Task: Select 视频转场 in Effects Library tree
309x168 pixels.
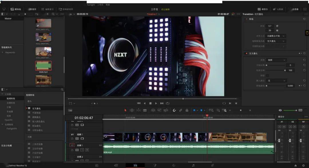Action: coord(11,98)
